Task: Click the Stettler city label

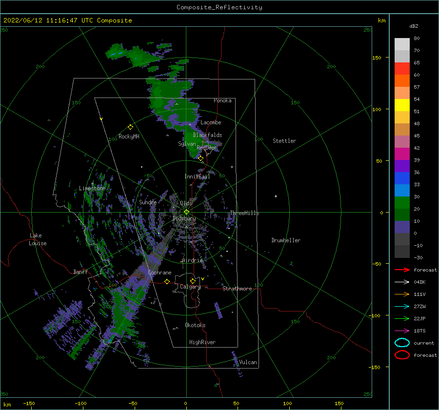Action: [x=284, y=141]
